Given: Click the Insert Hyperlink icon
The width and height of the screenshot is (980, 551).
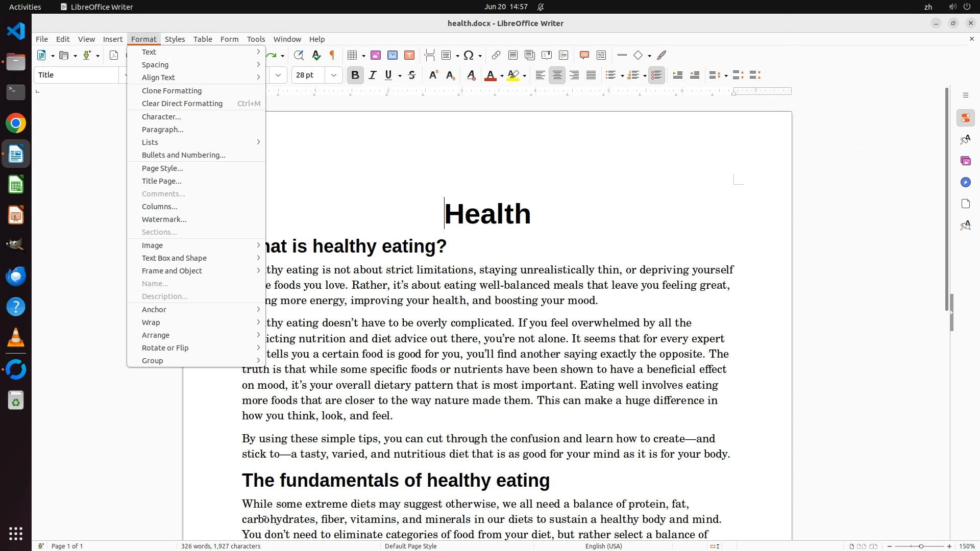Looking at the screenshot, I should [496, 55].
